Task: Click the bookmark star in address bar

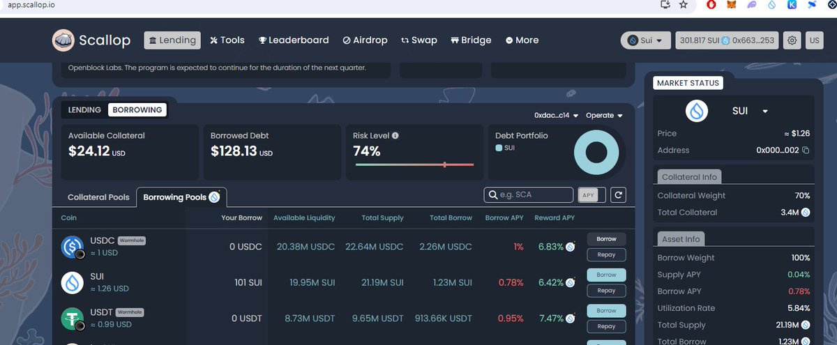Action: click(x=683, y=5)
